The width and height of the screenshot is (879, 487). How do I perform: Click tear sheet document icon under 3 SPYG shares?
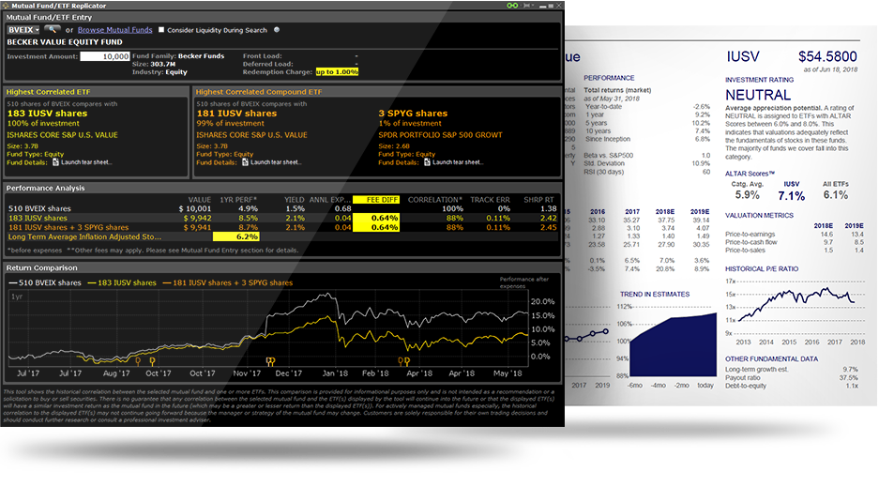[x=427, y=162]
